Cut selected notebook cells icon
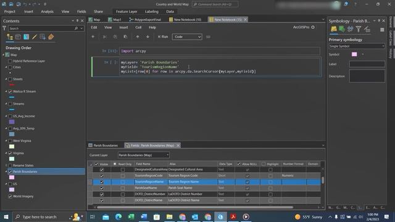395x222 pixels. coord(104,37)
